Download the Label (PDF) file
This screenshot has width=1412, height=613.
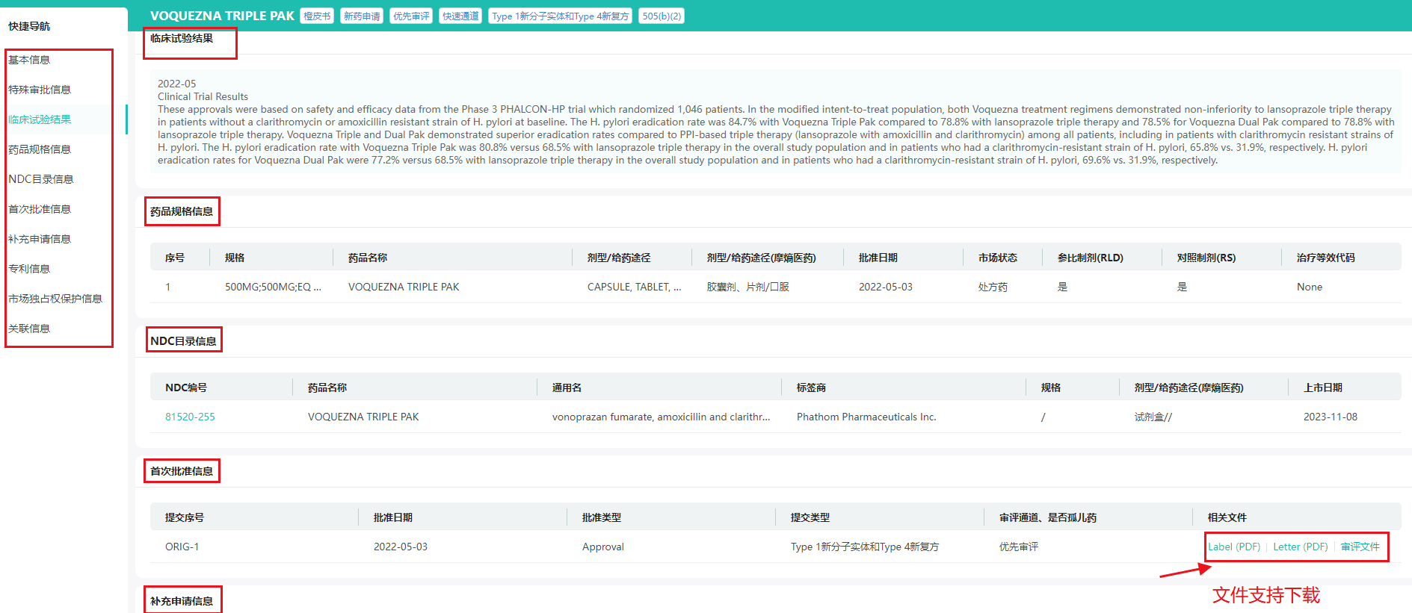(x=1234, y=547)
